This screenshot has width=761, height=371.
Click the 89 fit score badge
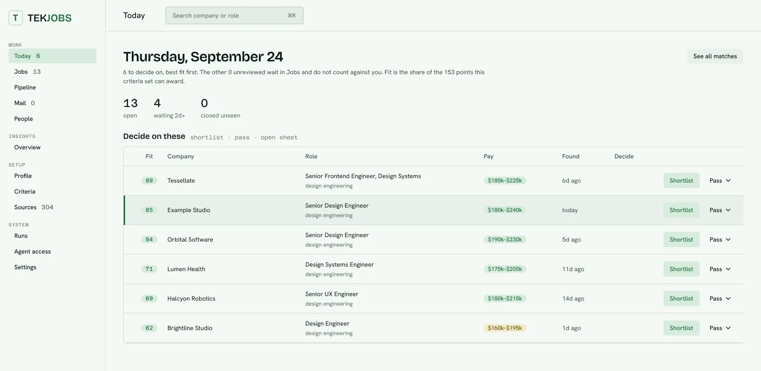149,180
